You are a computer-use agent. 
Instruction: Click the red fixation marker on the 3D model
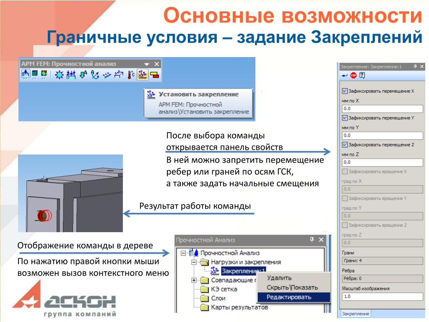(x=44, y=215)
